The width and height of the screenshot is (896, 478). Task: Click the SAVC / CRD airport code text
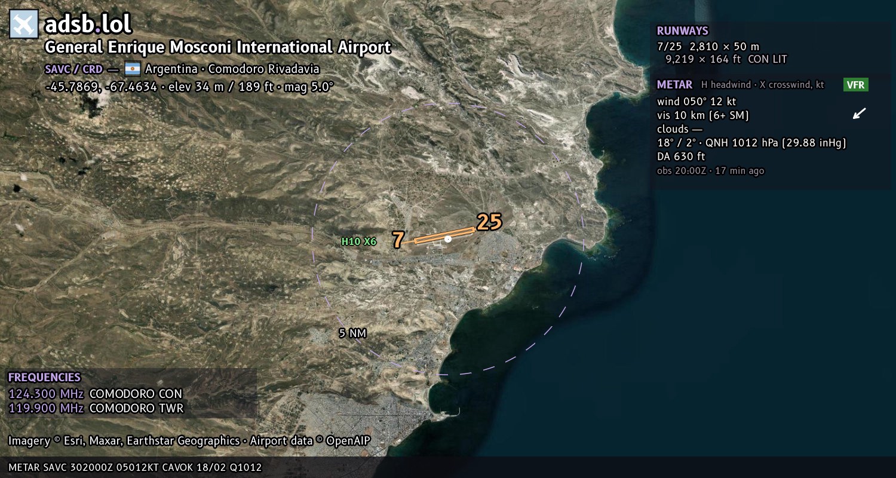[x=73, y=69]
